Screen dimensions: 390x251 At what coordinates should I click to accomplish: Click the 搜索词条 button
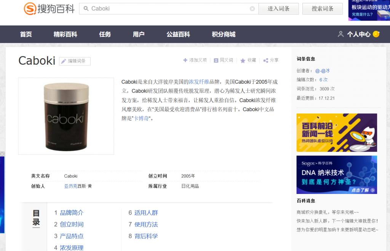[322, 9]
